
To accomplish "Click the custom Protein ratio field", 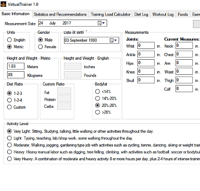I will [x=64, y=98].
